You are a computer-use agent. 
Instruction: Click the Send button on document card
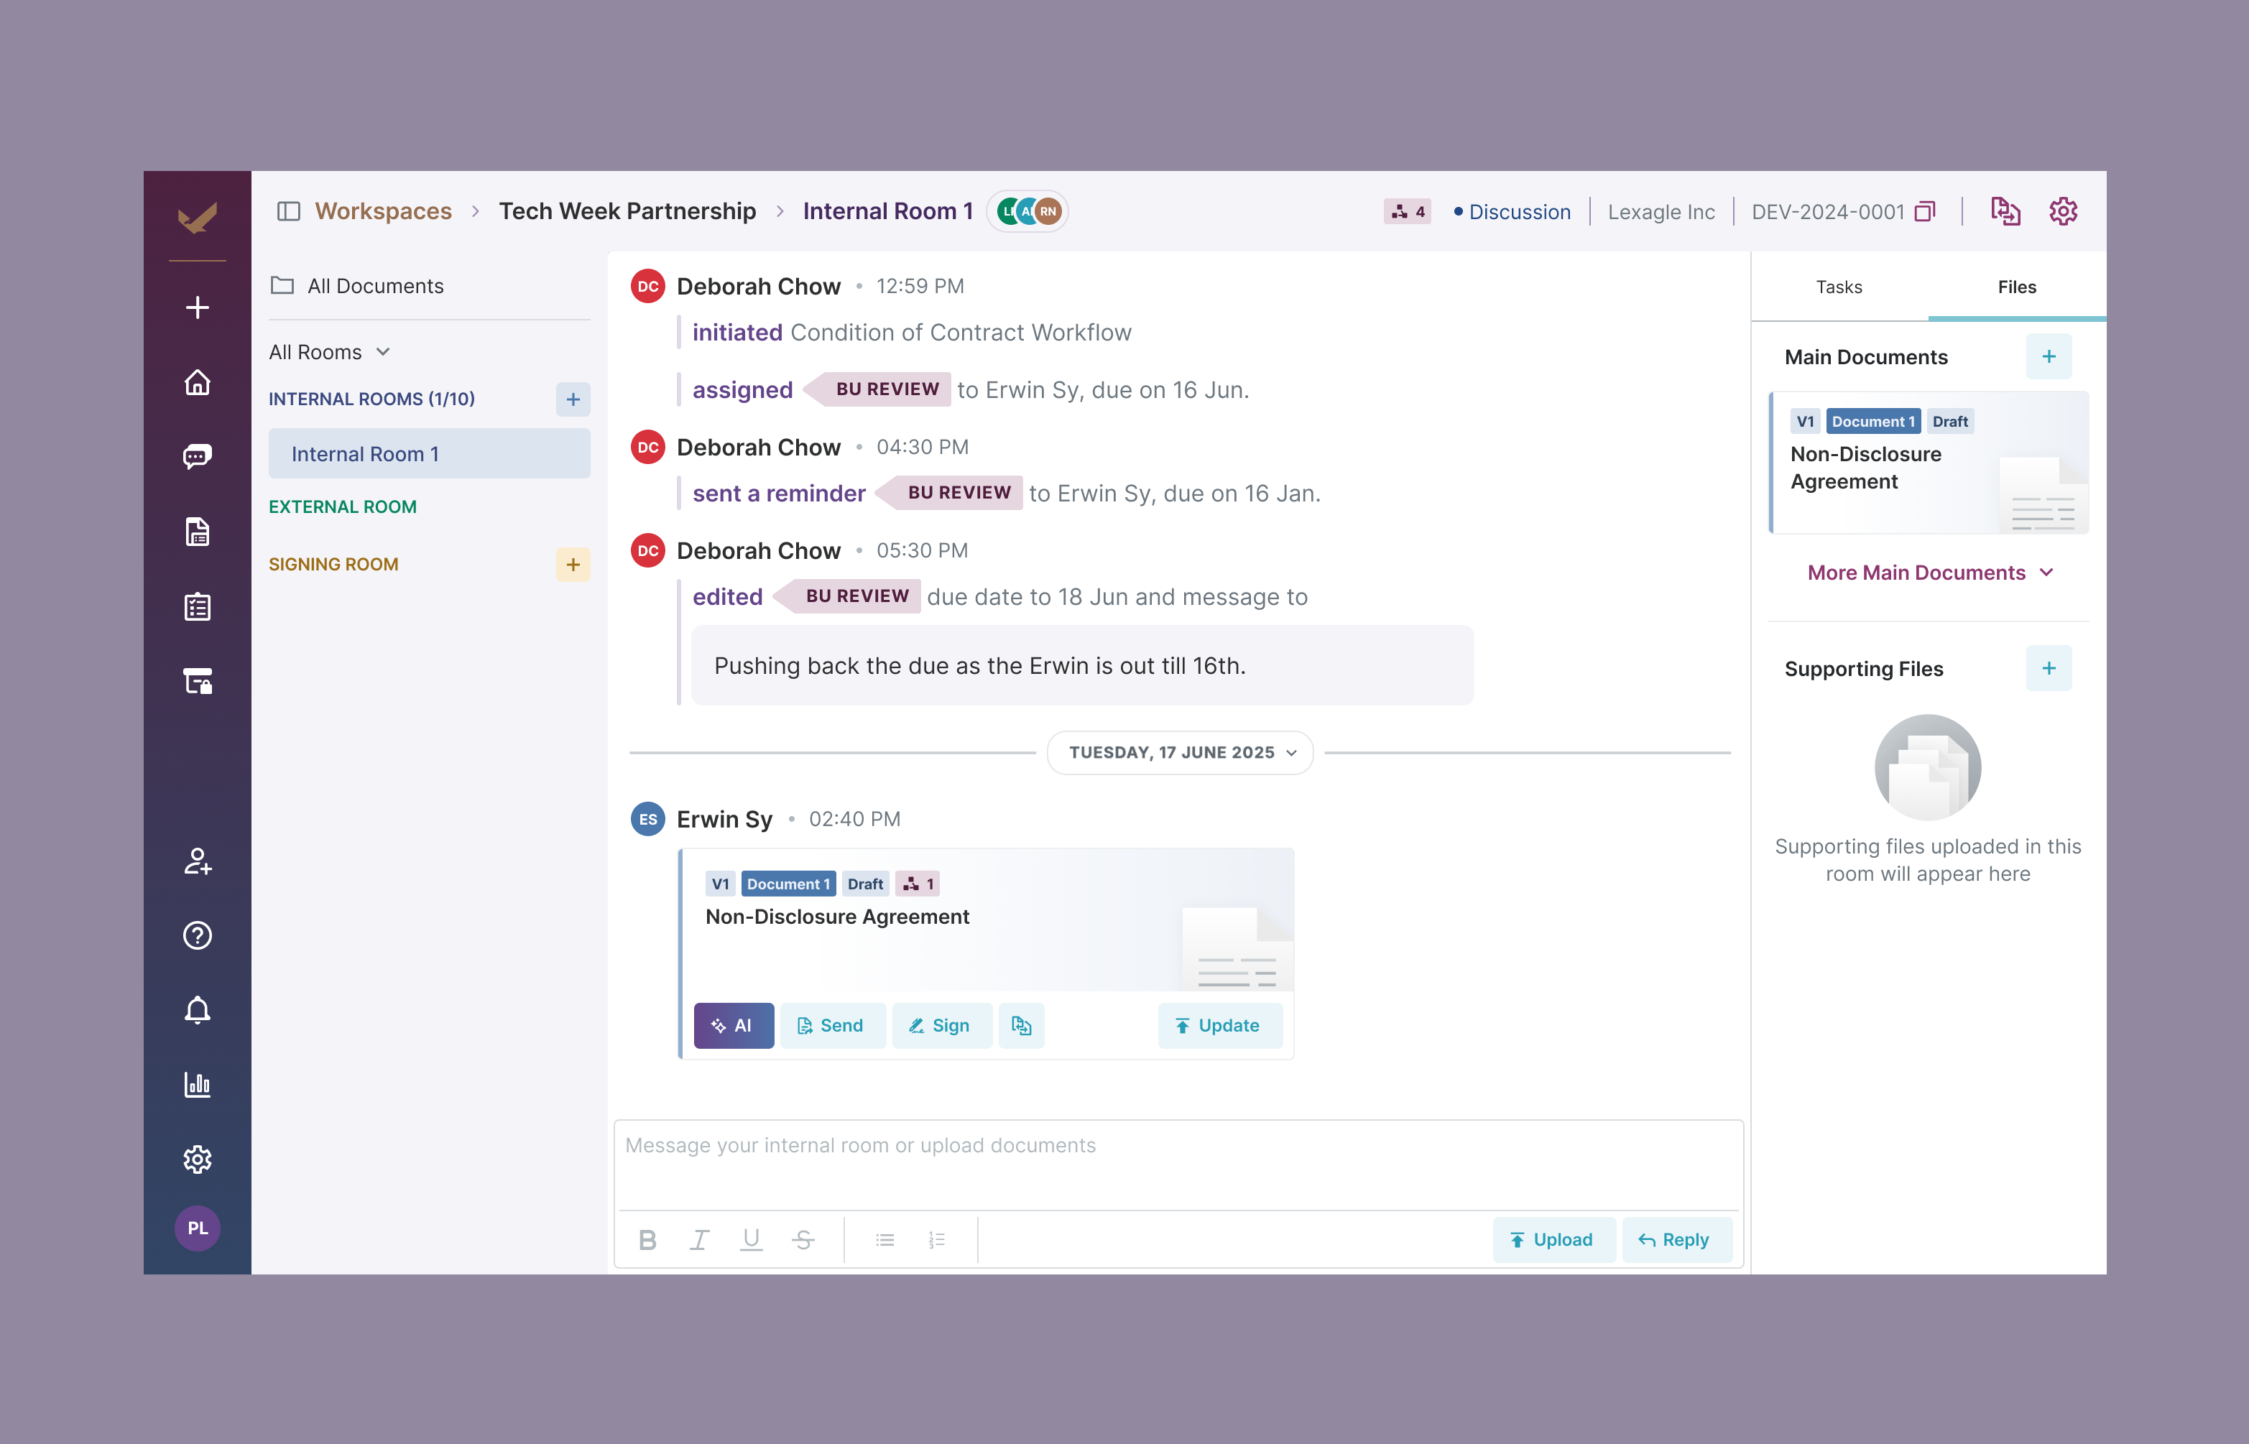[832, 1026]
